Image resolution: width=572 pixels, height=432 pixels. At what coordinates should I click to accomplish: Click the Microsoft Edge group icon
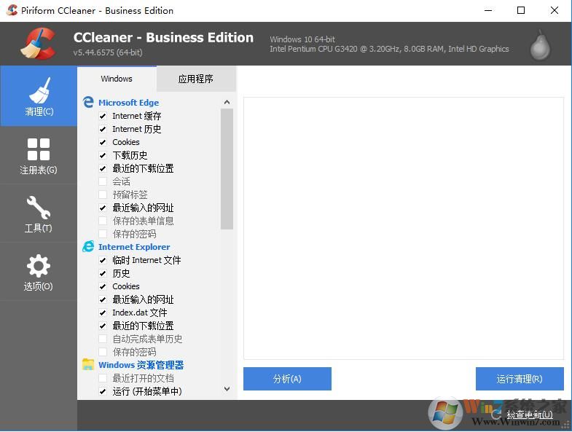pos(88,103)
